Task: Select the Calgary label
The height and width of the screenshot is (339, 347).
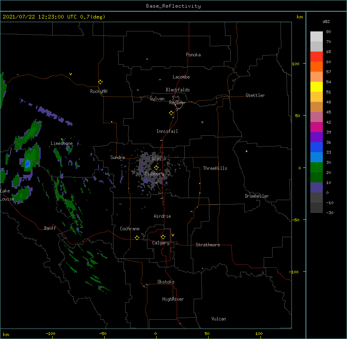Action: pyautogui.click(x=161, y=243)
